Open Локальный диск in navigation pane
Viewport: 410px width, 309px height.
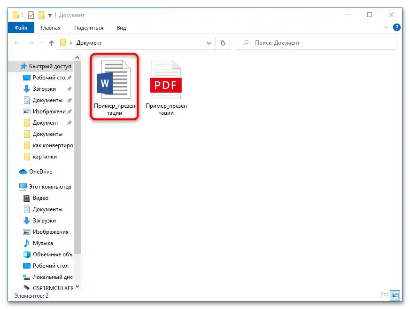pyautogui.click(x=48, y=277)
